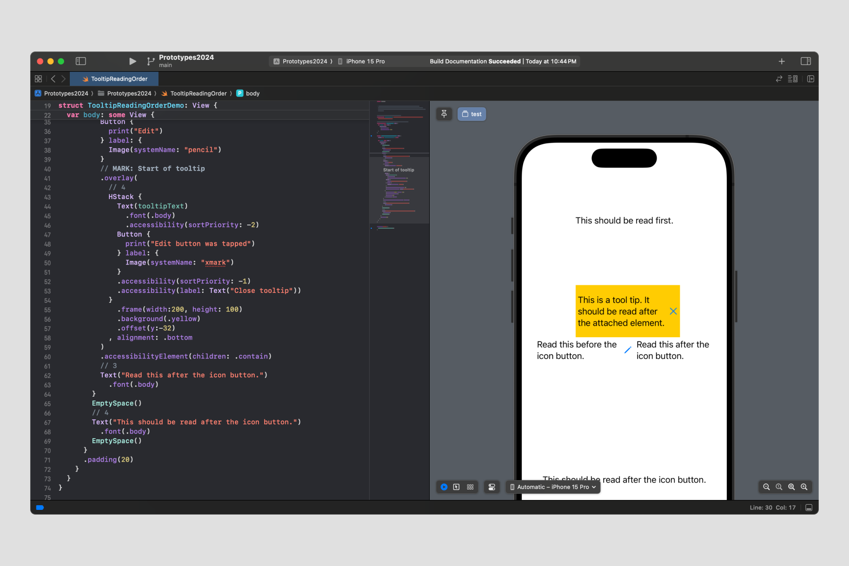Viewport: 849px width, 566px height.
Task: Open the editor options lines icon
Action: click(x=793, y=79)
